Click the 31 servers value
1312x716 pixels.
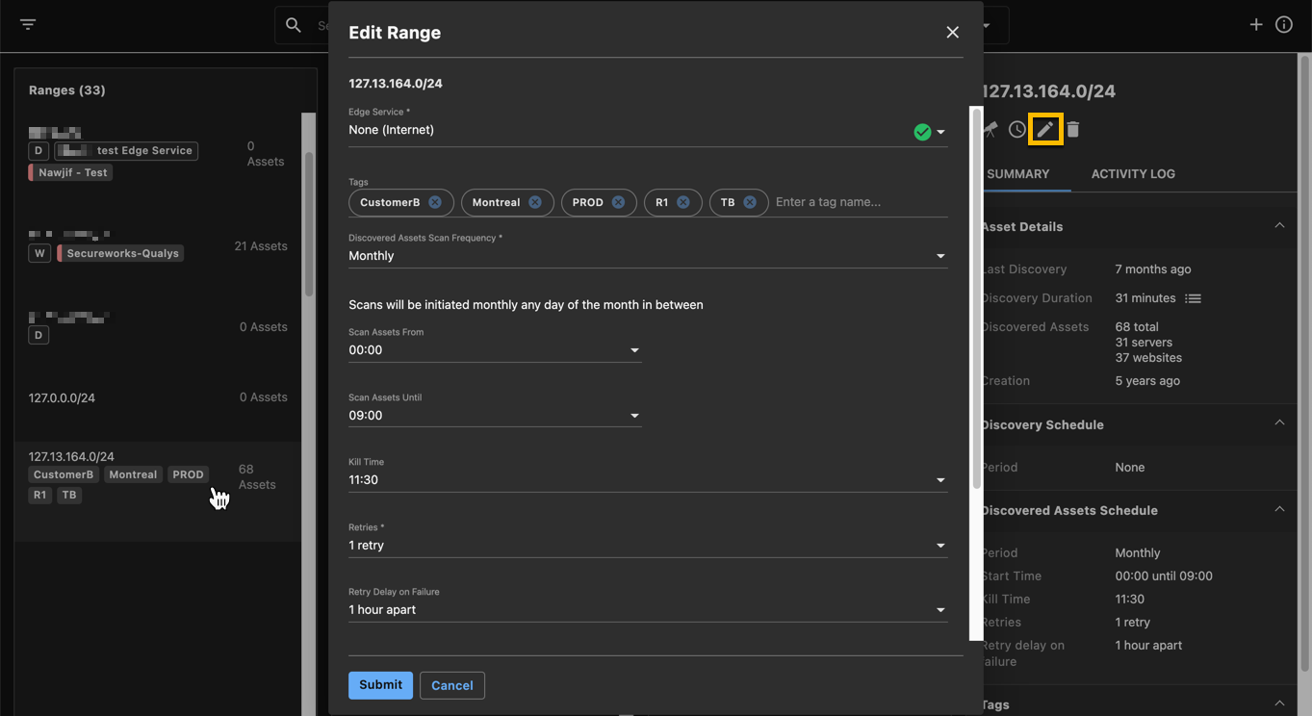click(x=1144, y=343)
